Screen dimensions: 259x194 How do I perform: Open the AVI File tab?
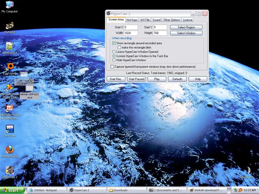[x=145, y=20]
